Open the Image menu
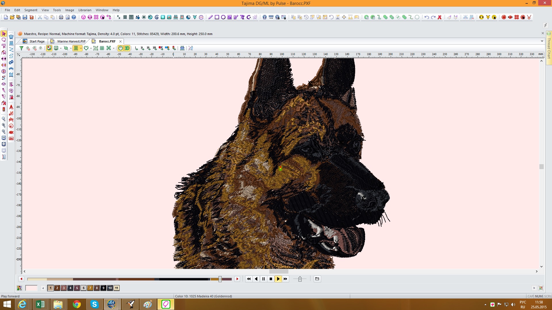This screenshot has width=552, height=310. 70,10
